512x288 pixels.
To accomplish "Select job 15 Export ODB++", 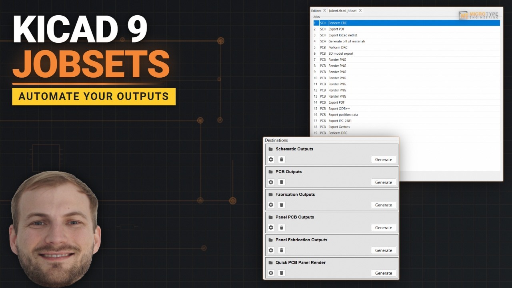I will coord(406,108).
